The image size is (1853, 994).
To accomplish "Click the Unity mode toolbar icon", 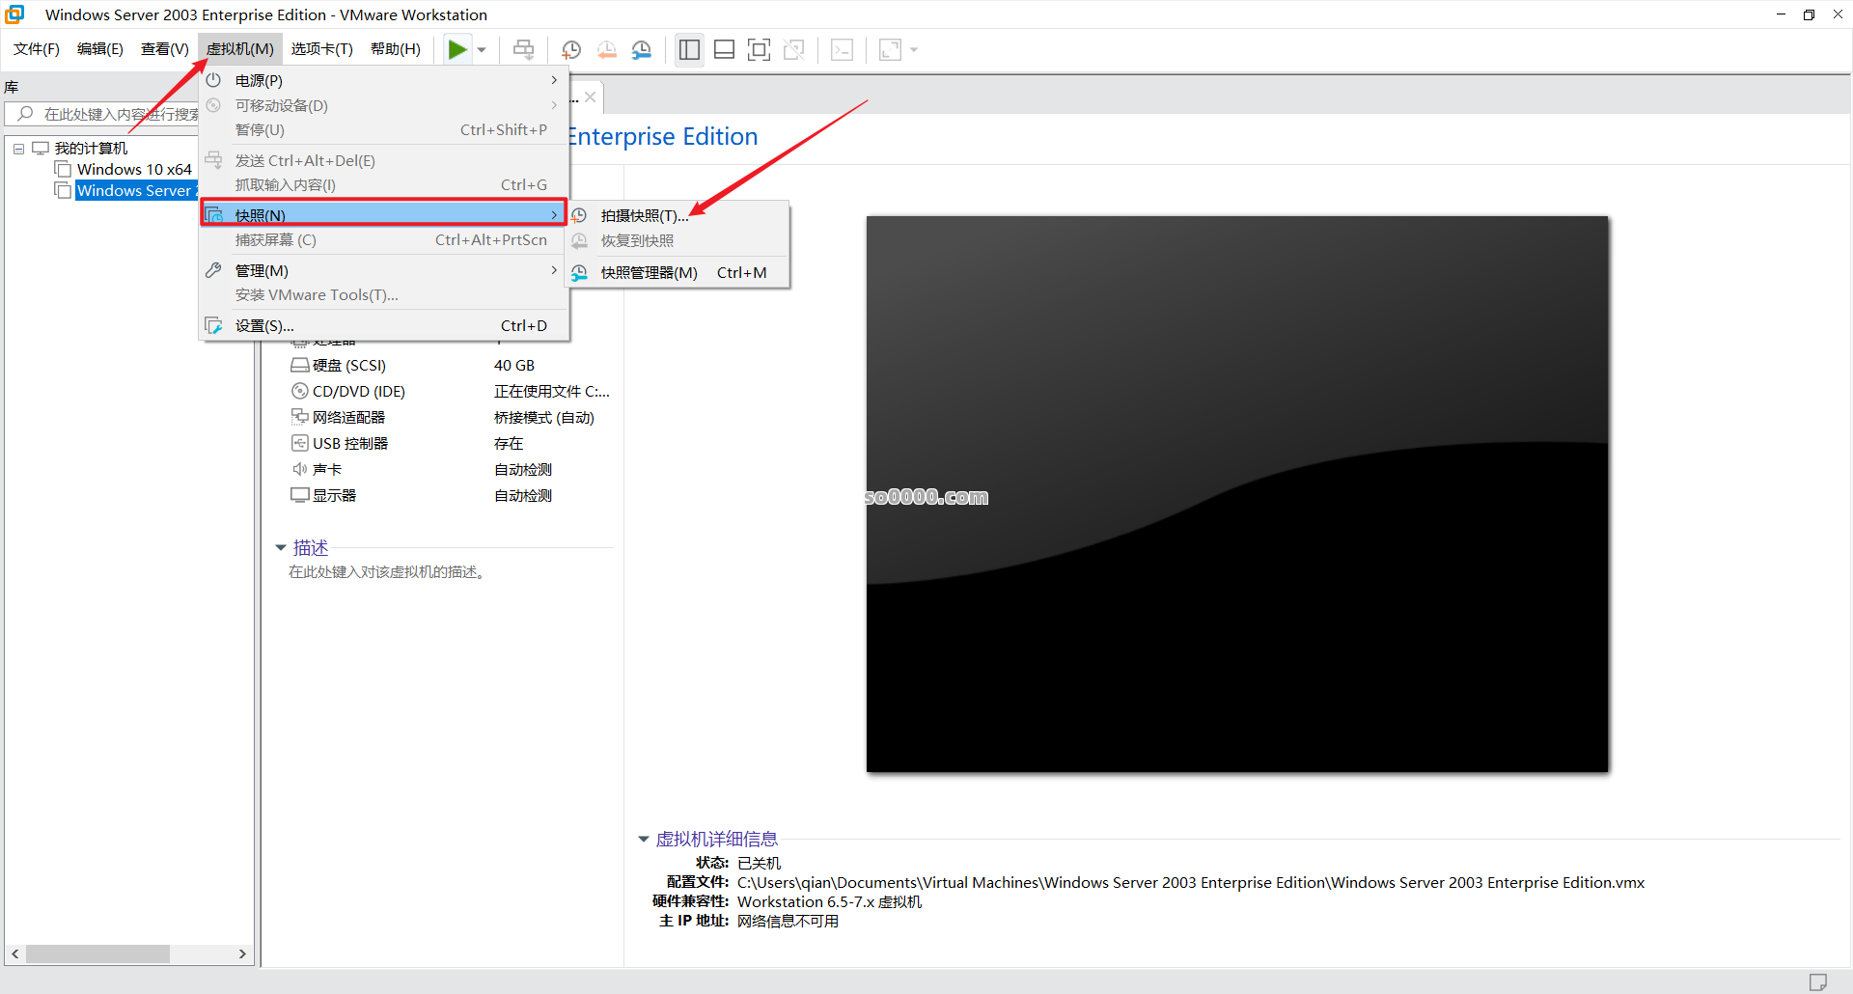I will pyautogui.click(x=794, y=49).
